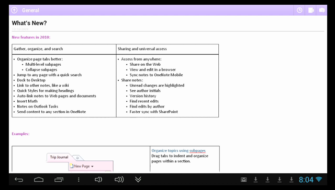Tap 'Send content to any section in OneNote'
This screenshot has height=190, width=335.
click(x=51, y=112)
